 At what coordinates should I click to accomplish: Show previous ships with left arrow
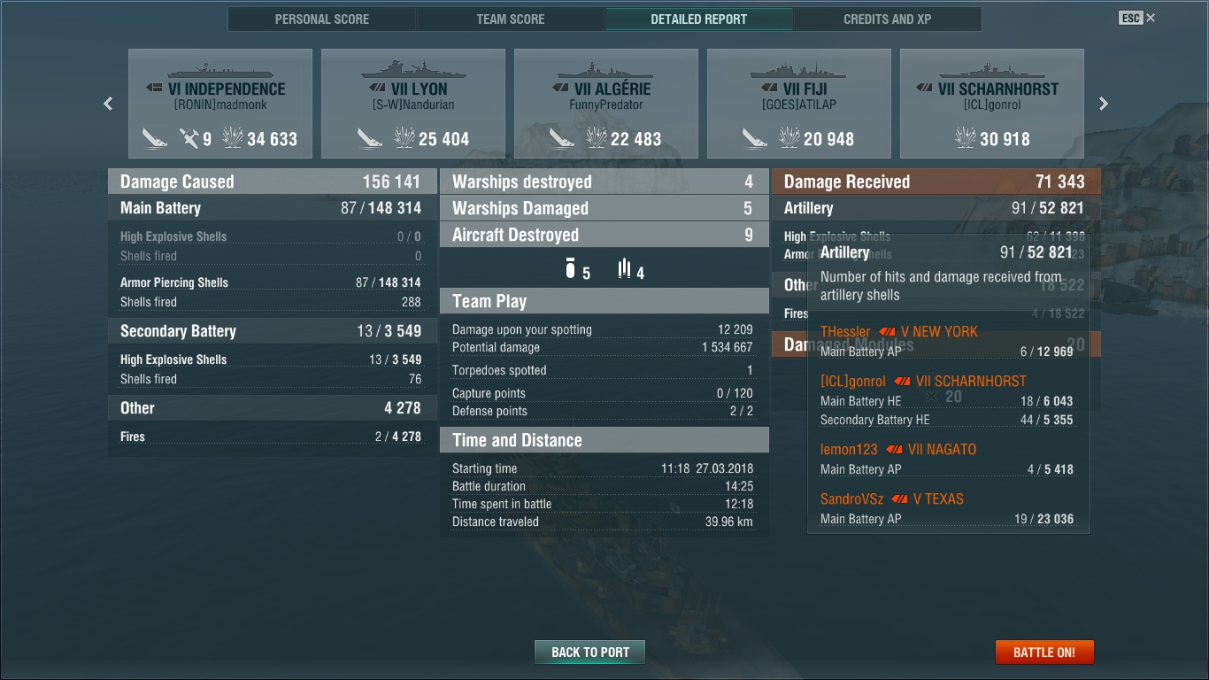pos(108,104)
